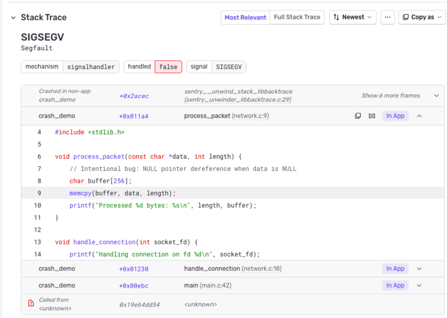Select the Most Relevant tab
This screenshot has width=447, height=318.
[245, 17]
